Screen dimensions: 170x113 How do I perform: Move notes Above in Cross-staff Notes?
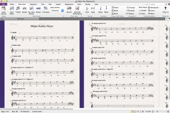pos(115,7)
